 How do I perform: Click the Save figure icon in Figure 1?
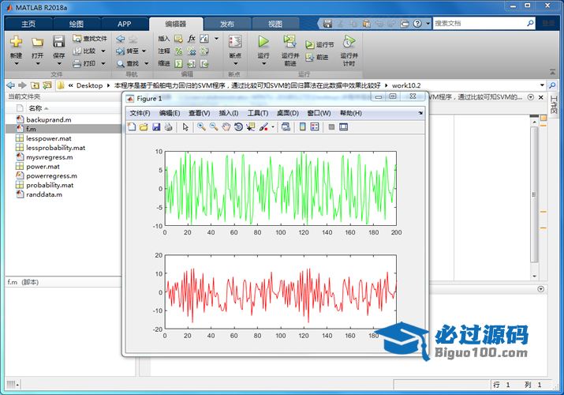pyautogui.click(x=156, y=126)
